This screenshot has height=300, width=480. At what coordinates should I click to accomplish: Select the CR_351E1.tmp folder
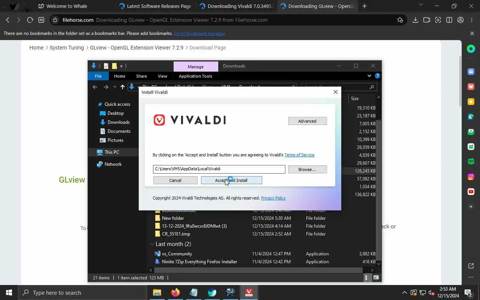tap(176, 234)
